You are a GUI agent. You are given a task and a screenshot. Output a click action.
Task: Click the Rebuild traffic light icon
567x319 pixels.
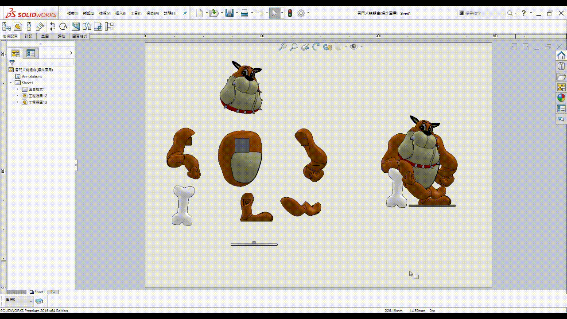[x=290, y=13]
